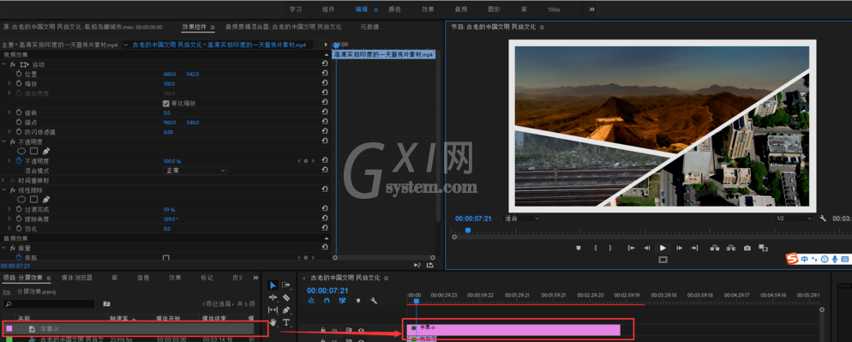852x342 pixels.
Task: Collapse the 运动 effect group
Action: 3,64
